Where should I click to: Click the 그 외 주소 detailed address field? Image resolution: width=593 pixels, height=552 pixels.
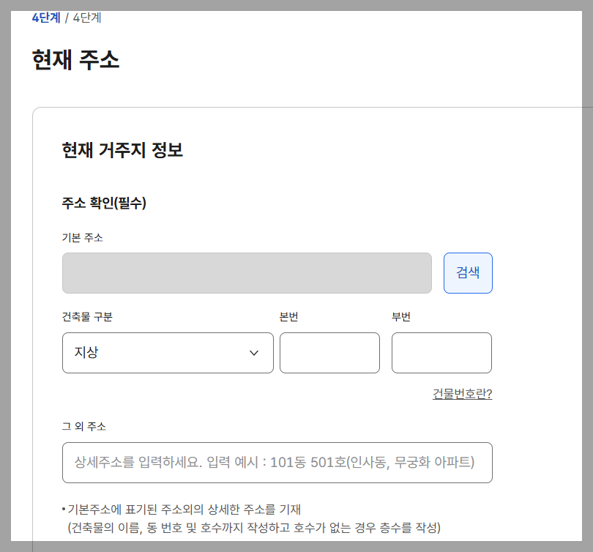(277, 463)
